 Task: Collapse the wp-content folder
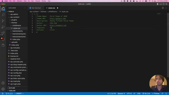click(15, 17)
